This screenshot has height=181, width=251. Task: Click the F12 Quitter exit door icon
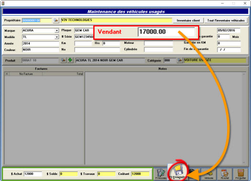point(240,174)
